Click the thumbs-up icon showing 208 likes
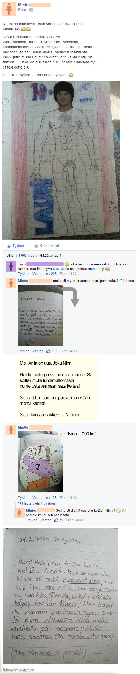The image size is (140, 674). tap(48, 274)
